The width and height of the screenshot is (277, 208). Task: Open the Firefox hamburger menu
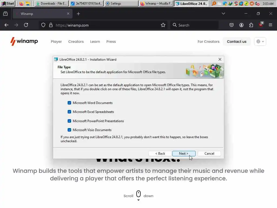coord(271,25)
